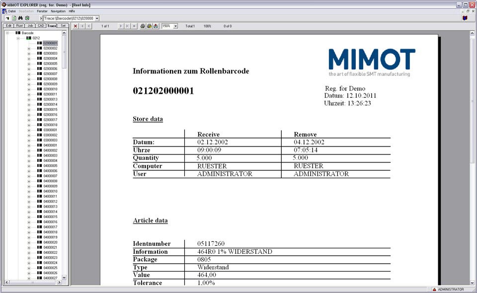
Task: Switch to the Set tab
Action: point(63,26)
